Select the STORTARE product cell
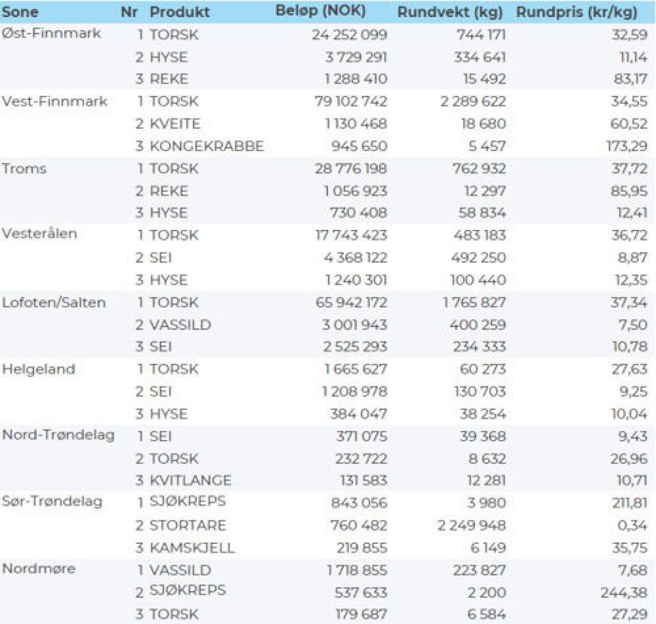The height and width of the screenshot is (624, 656). [x=188, y=525]
